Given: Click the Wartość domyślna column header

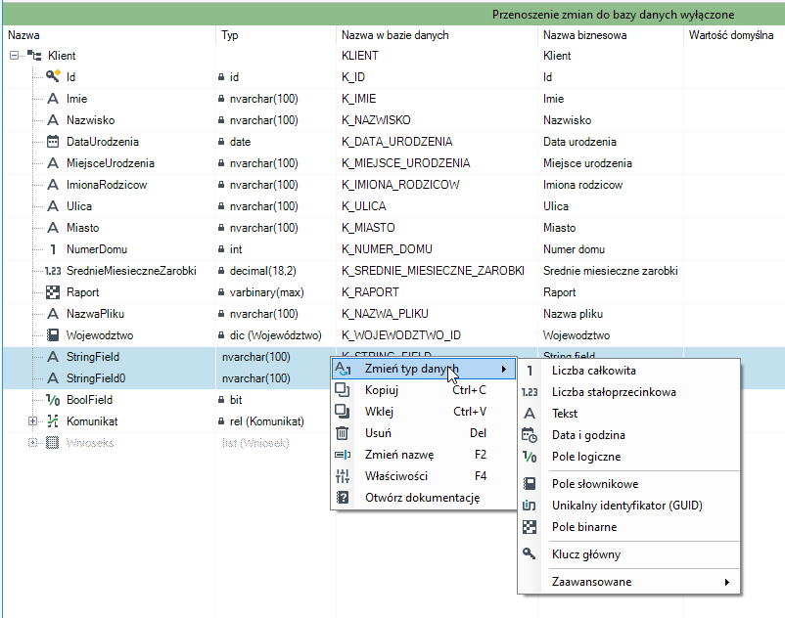Looking at the screenshot, I should click(734, 35).
